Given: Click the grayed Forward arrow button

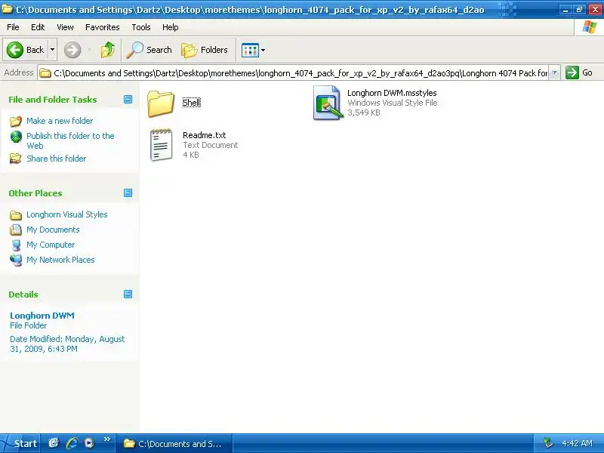Looking at the screenshot, I should pyautogui.click(x=72, y=50).
